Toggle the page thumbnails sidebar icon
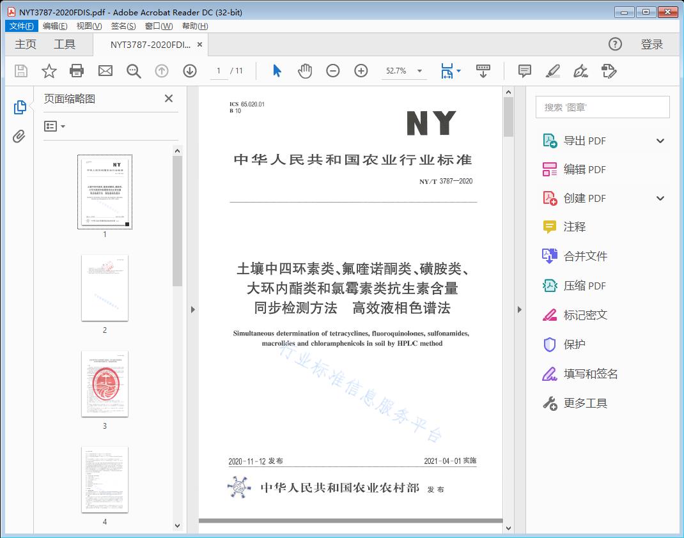The height and width of the screenshot is (538, 684). click(x=19, y=107)
